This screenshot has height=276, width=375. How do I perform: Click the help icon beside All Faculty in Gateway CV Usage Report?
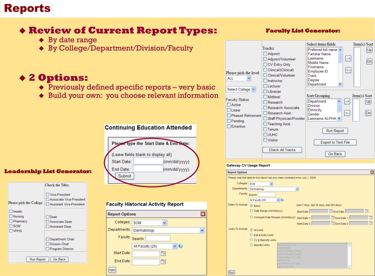[x=282, y=200]
